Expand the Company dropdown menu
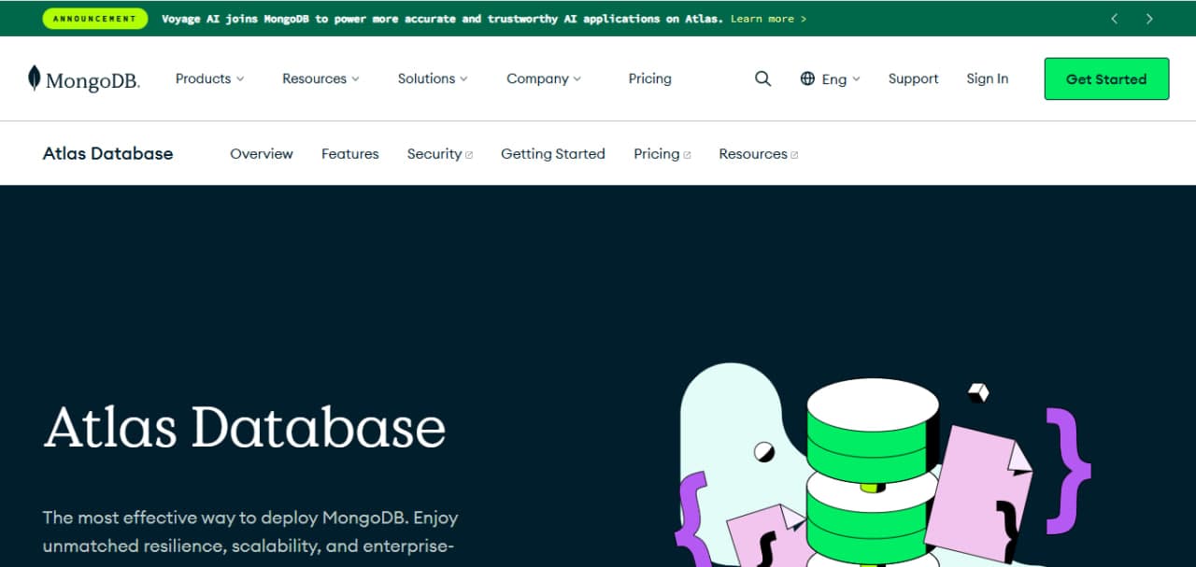The height and width of the screenshot is (567, 1196). 544,78
